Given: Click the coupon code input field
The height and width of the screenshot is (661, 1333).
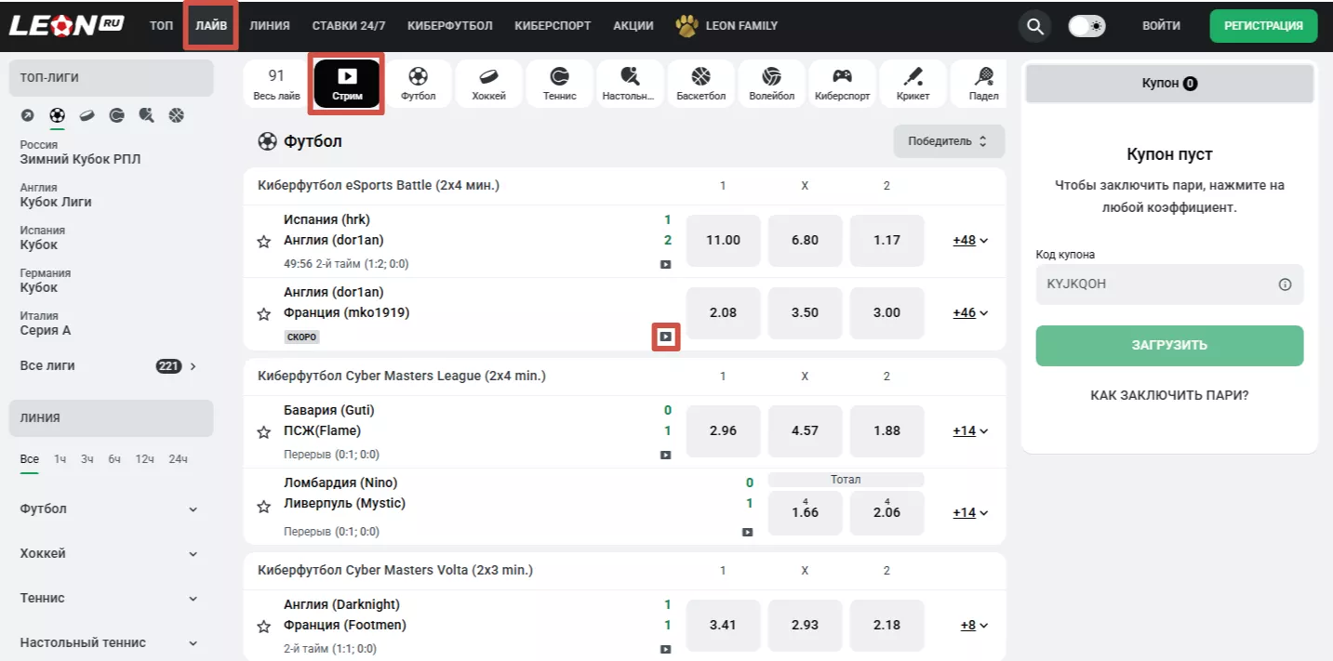Looking at the screenshot, I should point(1153,284).
